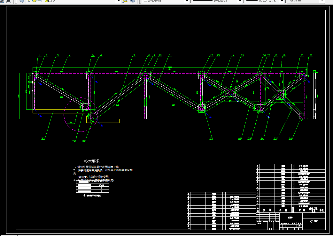Screen dimensions: 333x236
Task: Click balloon number 5 label
Action: pyautogui.click(x=93, y=55)
